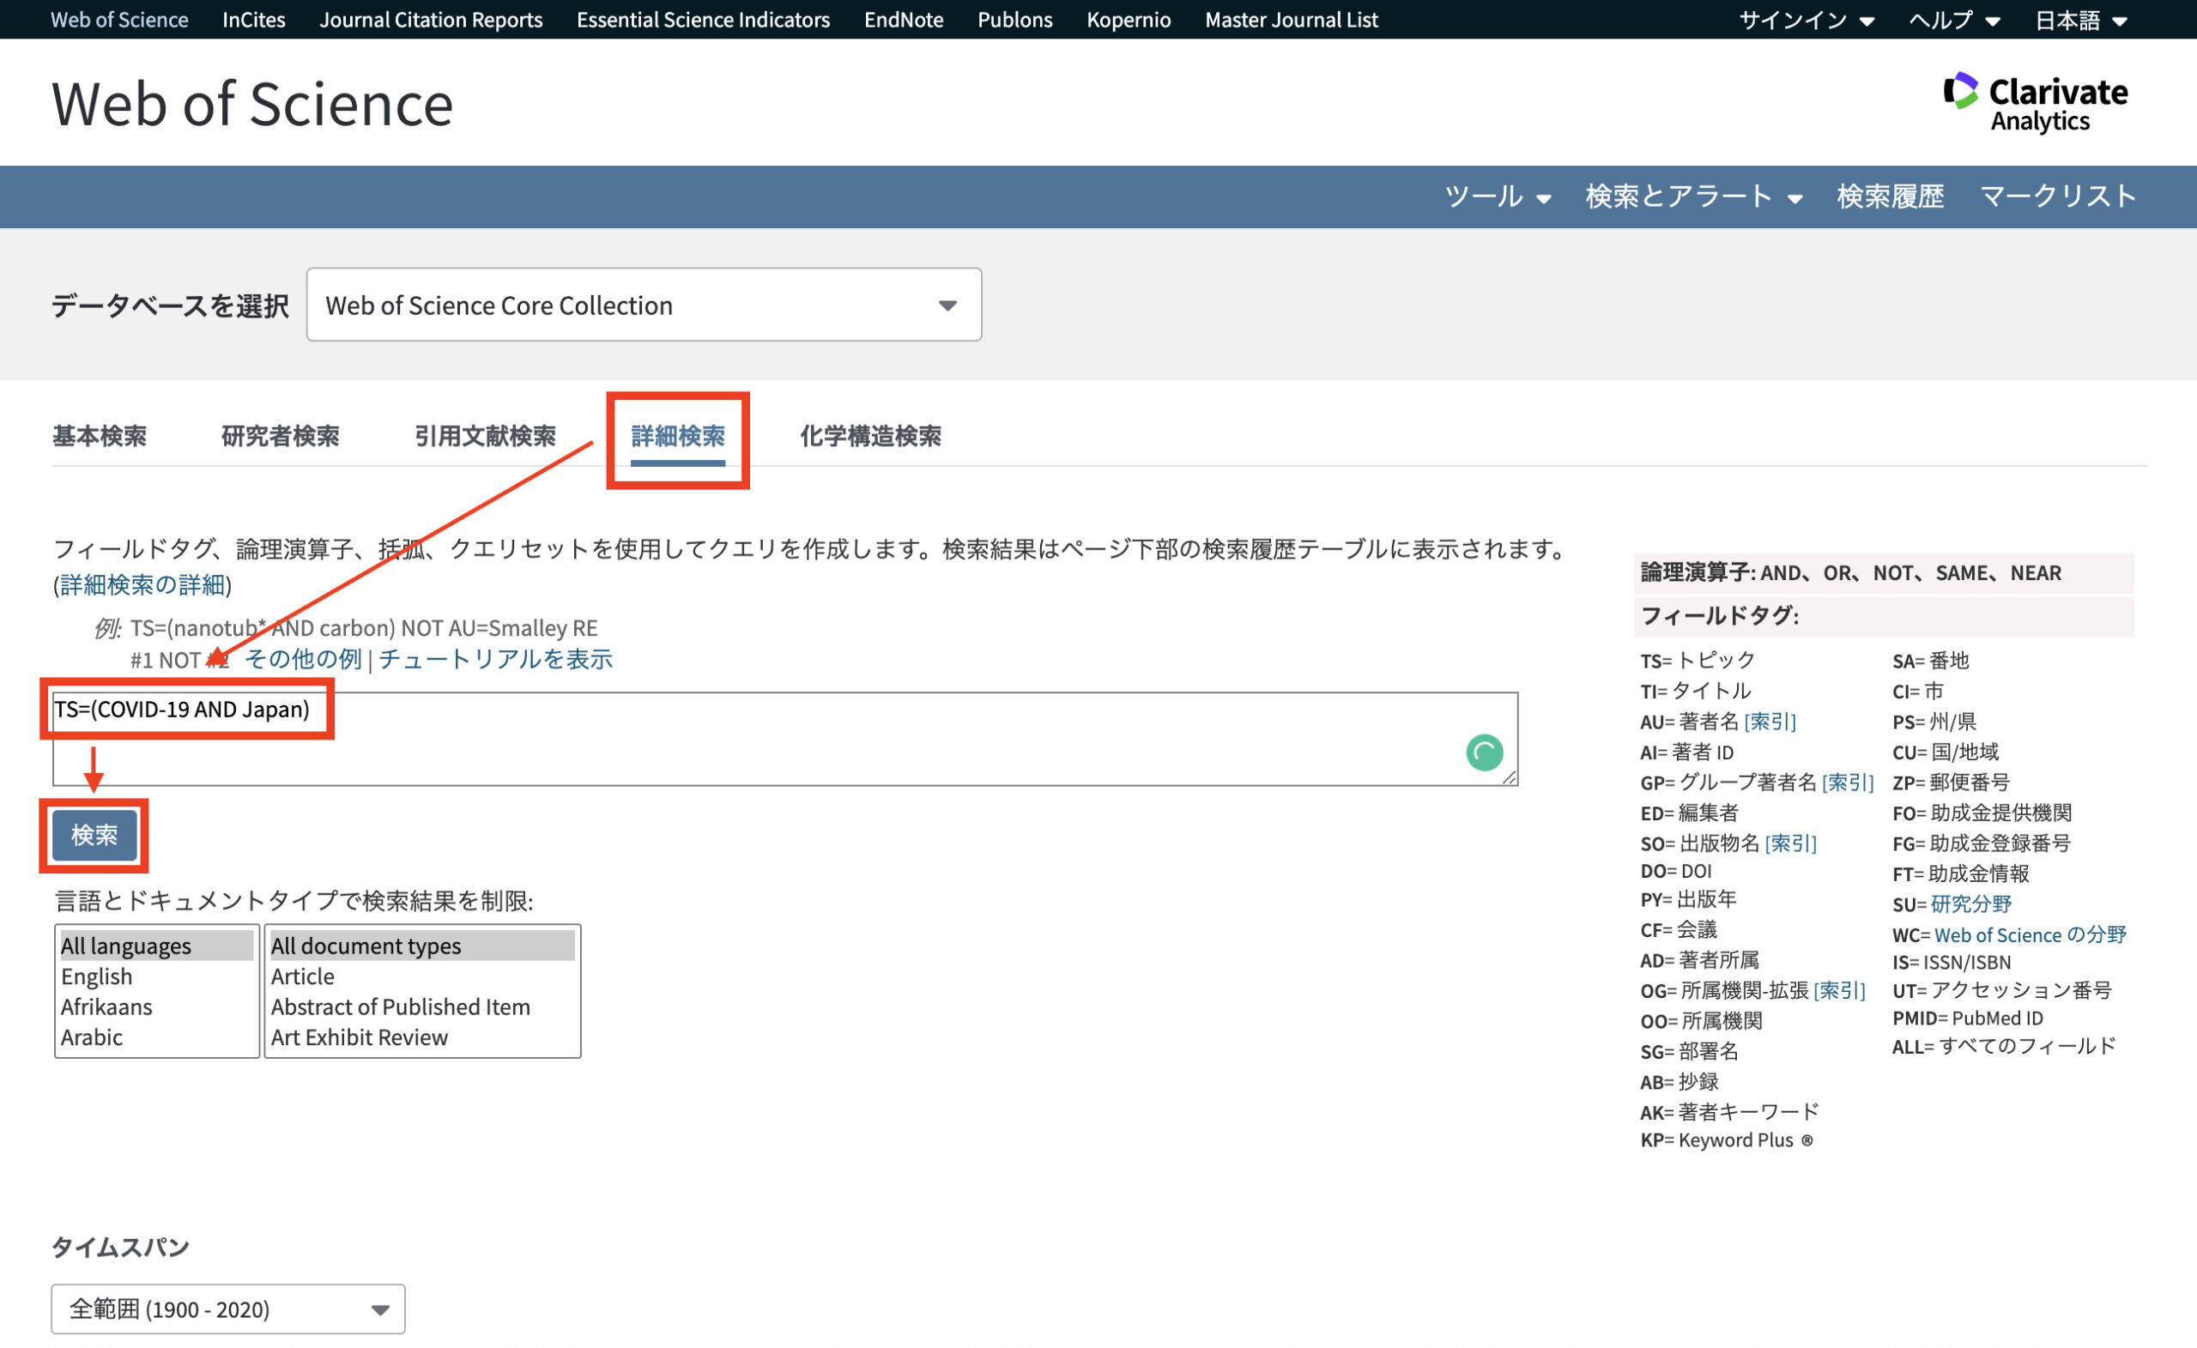Open EndNote from the top bar
Viewport: 2197px width, 1348px height.
pos(903,20)
